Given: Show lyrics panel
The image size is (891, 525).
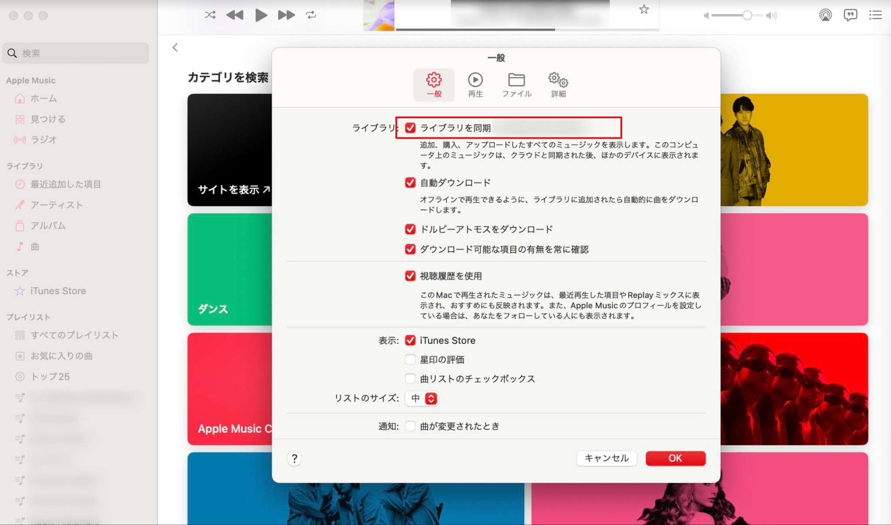Looking at the screenshot, I should point(850,15).
